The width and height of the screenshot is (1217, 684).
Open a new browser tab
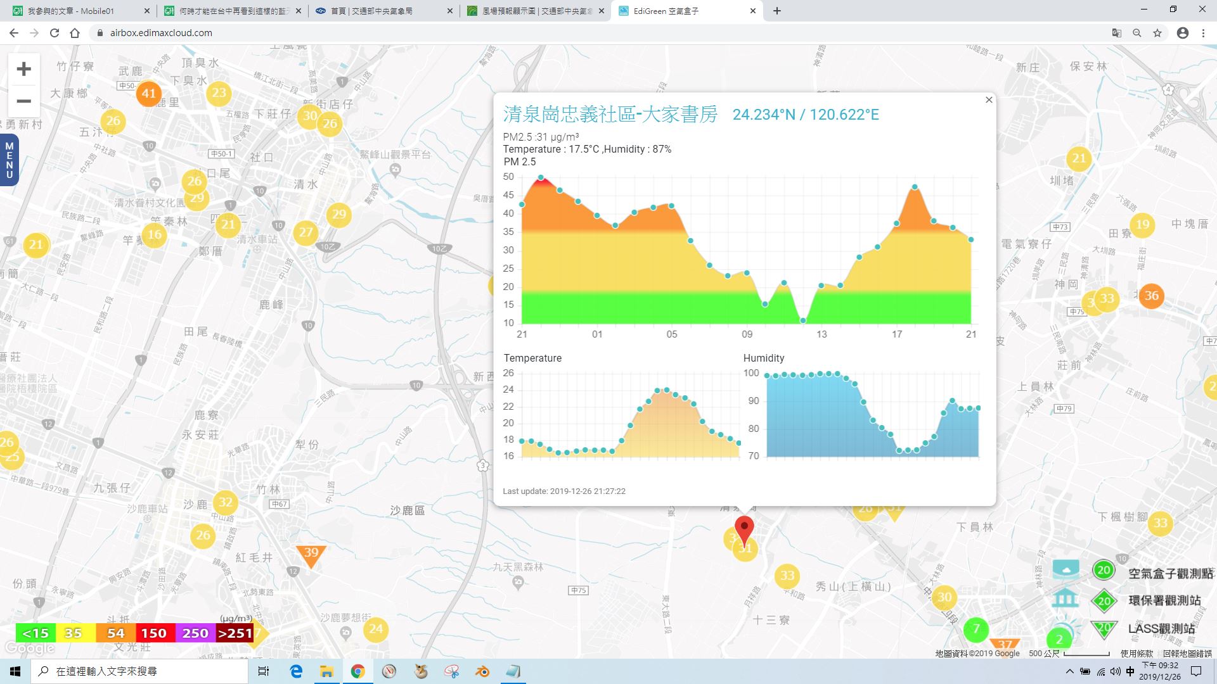[x=777, y=11]
